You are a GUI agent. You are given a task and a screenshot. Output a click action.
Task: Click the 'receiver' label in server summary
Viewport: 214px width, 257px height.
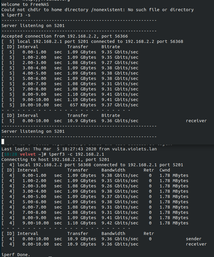click(x=196, y=121)
